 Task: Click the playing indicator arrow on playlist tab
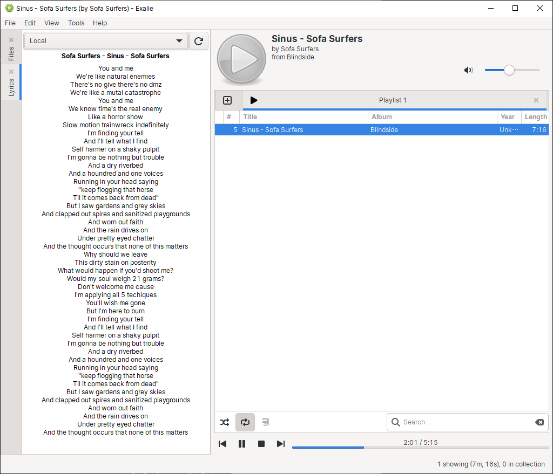tap(254, 100)
